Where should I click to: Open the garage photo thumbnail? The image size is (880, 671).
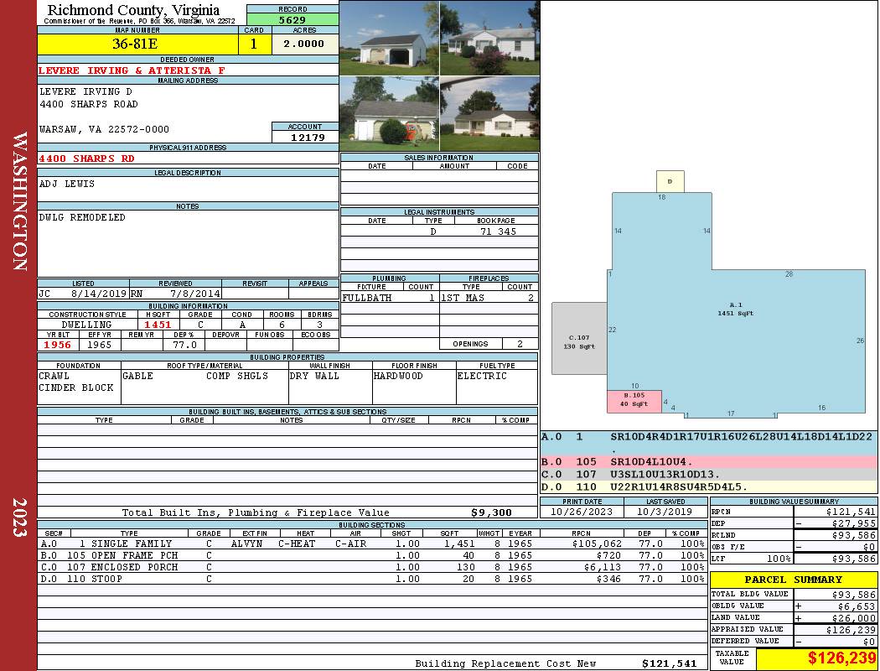tap(389, 38)
